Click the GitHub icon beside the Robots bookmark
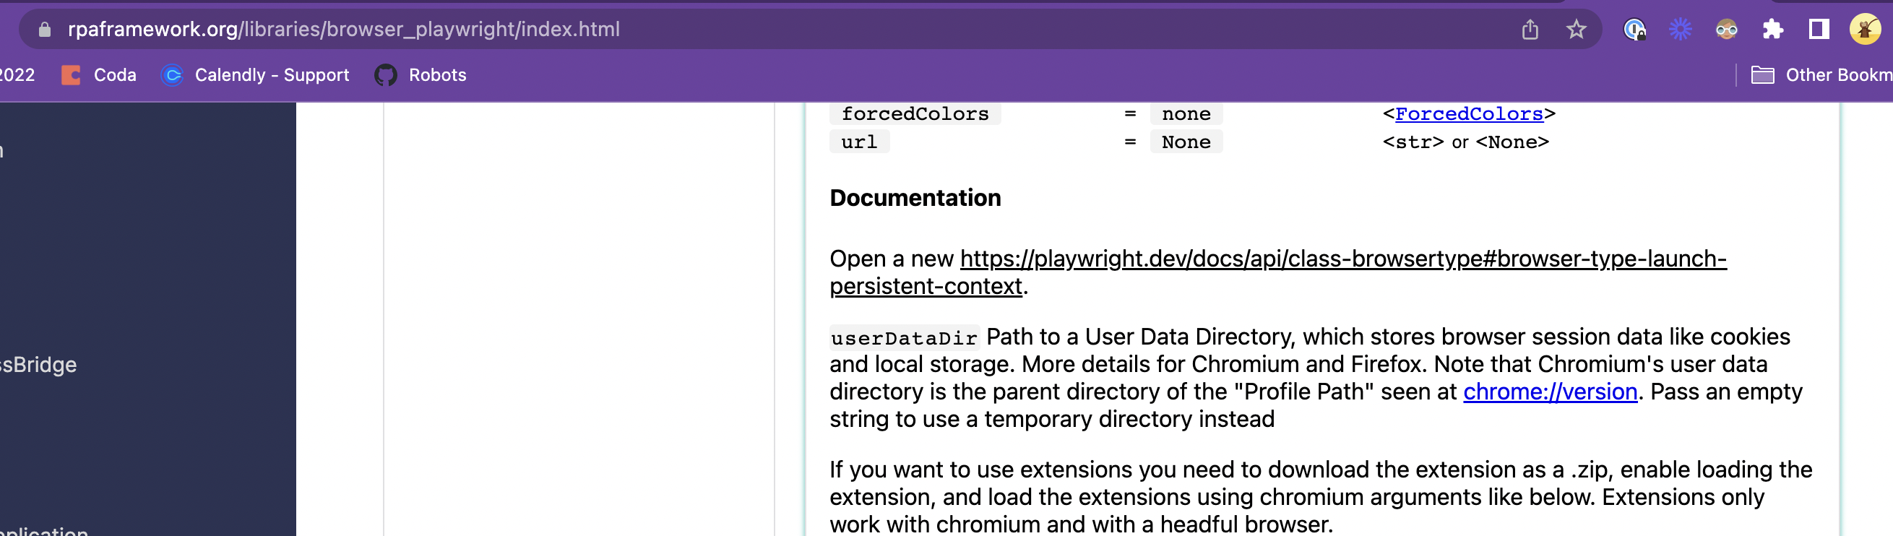The image size is (1893, 536). click(x=387, y=74)
